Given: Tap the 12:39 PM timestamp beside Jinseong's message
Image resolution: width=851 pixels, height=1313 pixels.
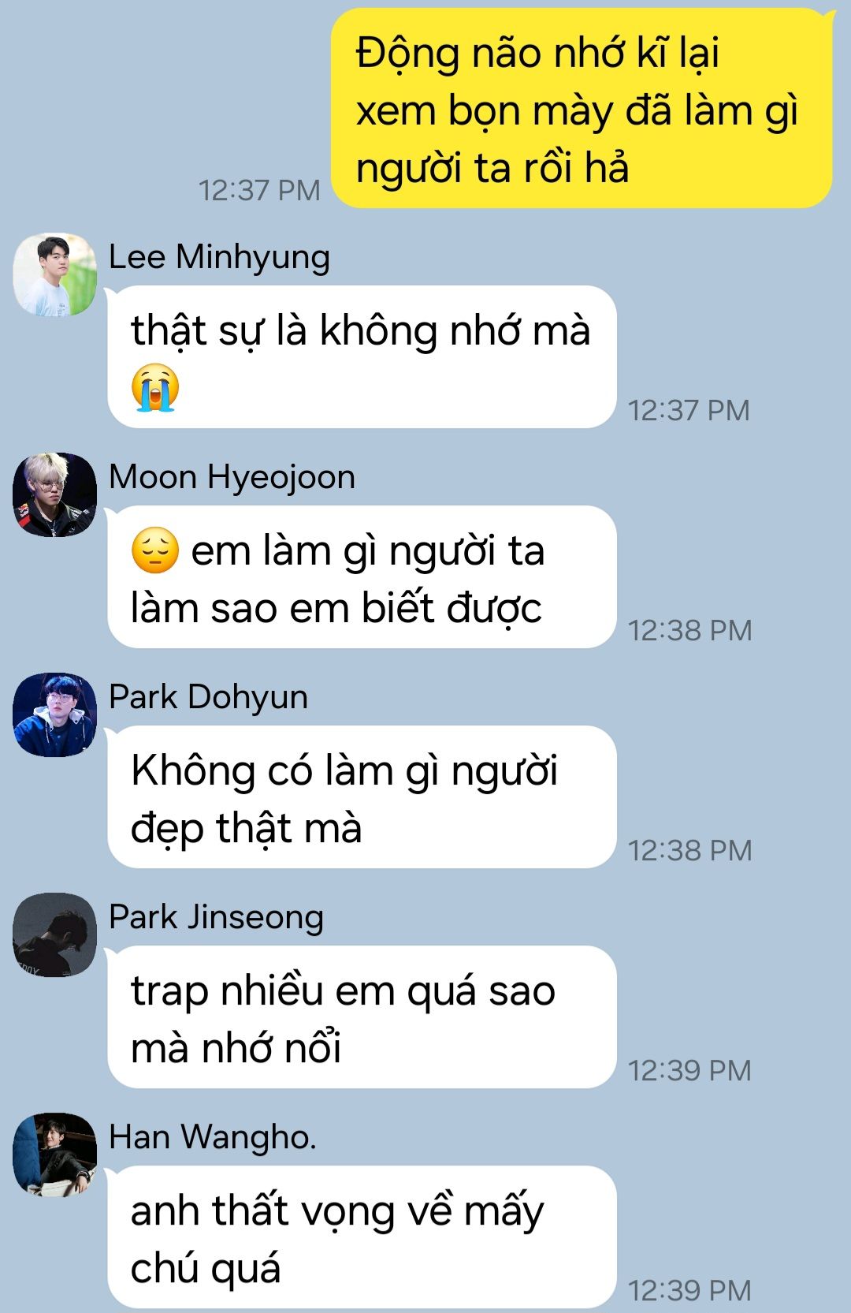Looking at the screenshot, I should point(689,1070).
